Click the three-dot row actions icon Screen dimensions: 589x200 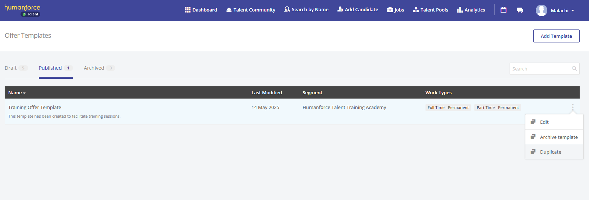pos(572,107)
